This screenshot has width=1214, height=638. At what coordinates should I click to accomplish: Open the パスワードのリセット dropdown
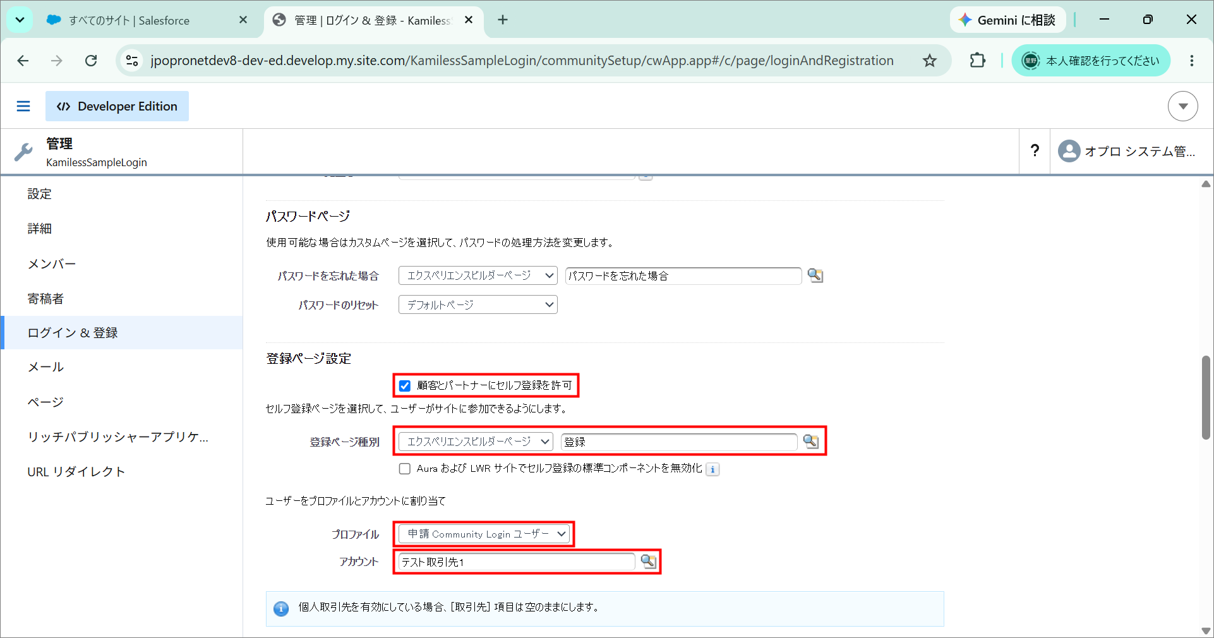click(x=478, y=304)
